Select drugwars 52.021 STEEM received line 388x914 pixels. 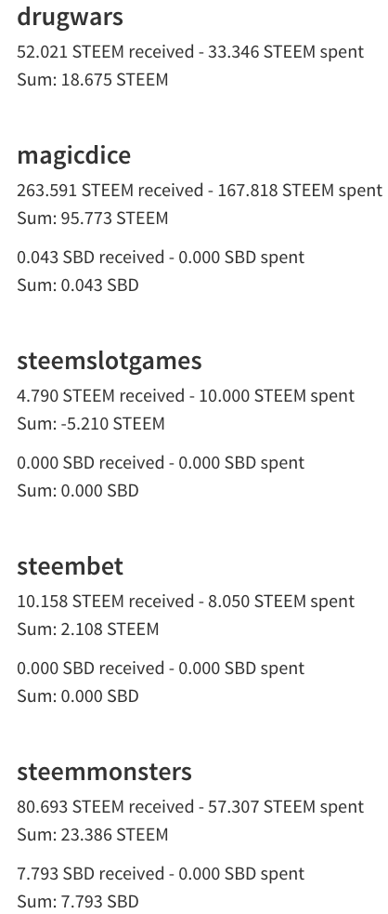[x=190, y=52]
